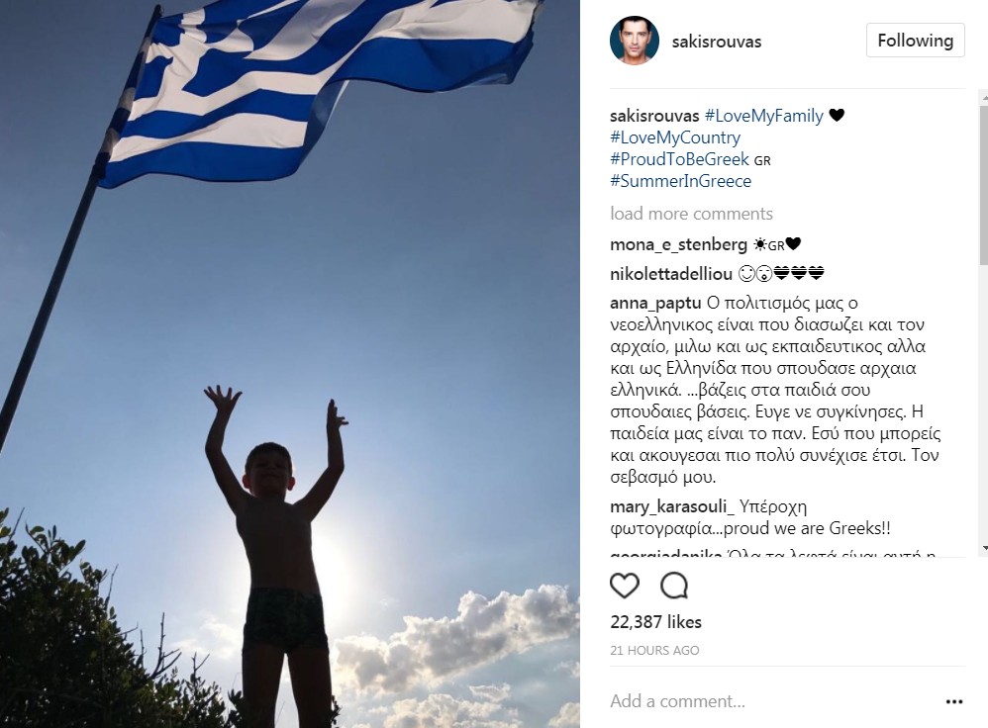Load more comments
The width and height of the screenshot is (988, 728).
[x=691, y=214]
